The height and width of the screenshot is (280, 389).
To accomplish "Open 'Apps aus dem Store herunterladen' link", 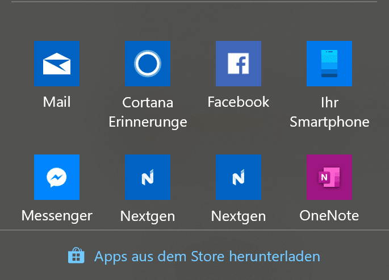I will [x=207, y=257].
